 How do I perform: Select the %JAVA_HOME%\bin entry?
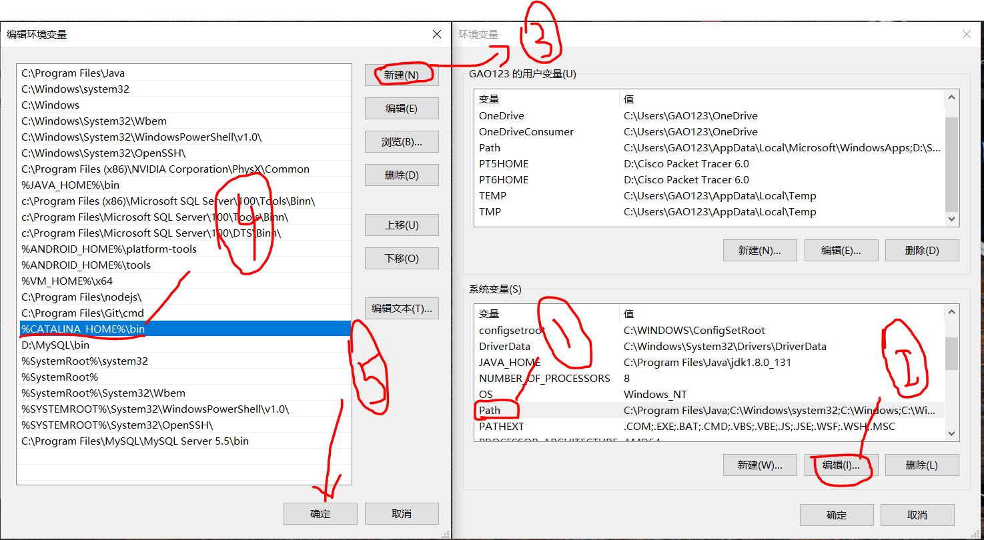click(x=185, y=185)
